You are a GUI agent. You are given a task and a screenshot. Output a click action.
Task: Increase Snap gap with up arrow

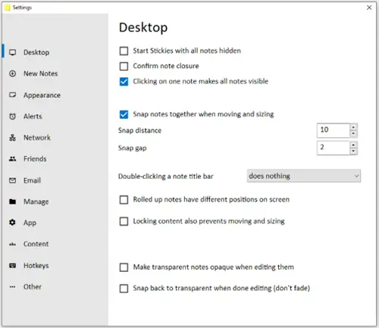(353, 145)
